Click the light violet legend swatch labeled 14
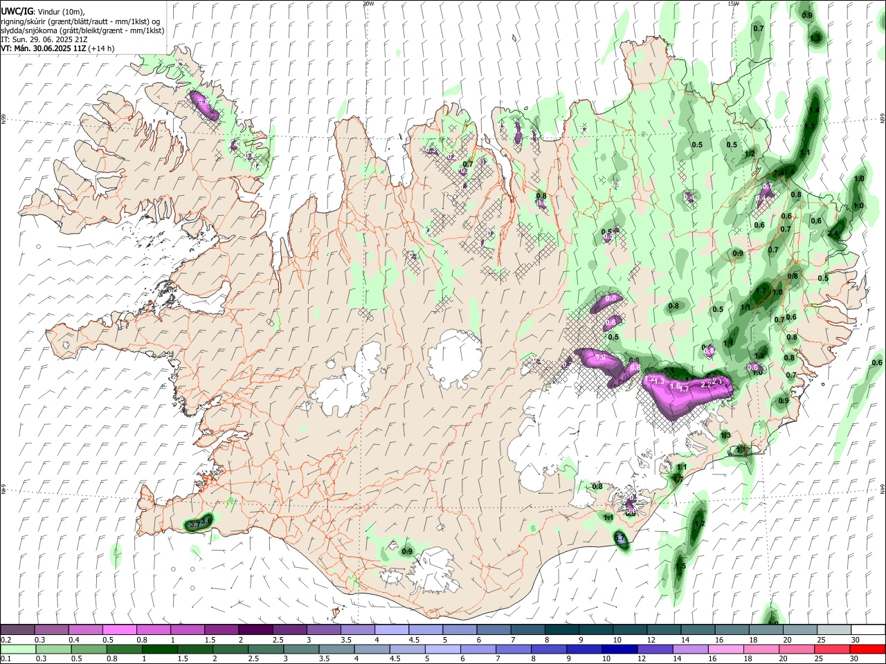886x664 pixels. click(x=691, y=649)
